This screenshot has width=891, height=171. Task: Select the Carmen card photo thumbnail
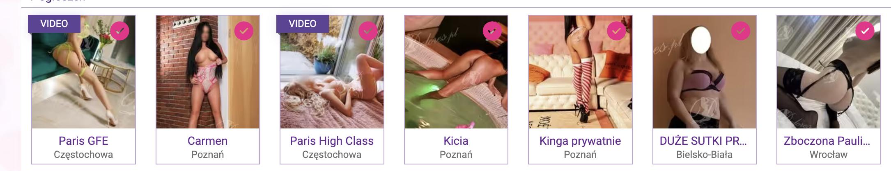coord(207,72)
